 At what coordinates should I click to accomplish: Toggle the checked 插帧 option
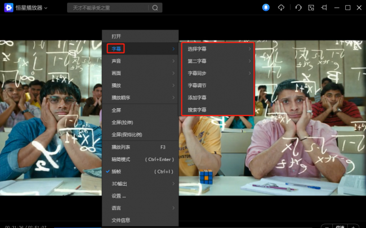tap(140, 172)
